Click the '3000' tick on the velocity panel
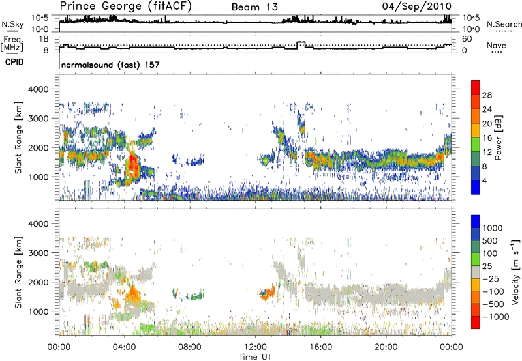 coord(39,253)
